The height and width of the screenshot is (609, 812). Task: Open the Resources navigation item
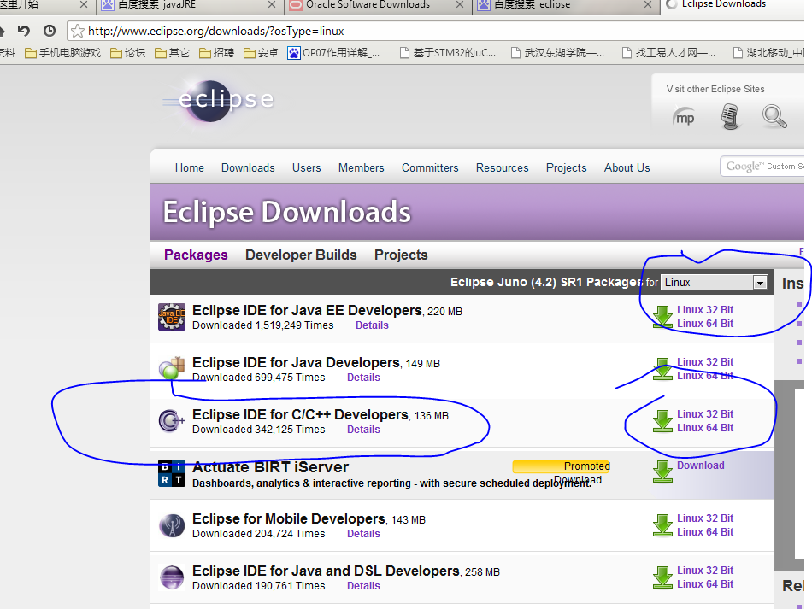(x=503, y=167)
